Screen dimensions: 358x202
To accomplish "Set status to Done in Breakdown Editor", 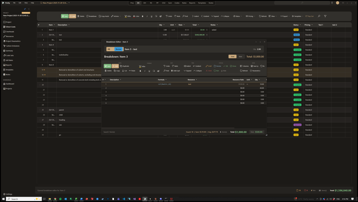I will coord(233,66).
